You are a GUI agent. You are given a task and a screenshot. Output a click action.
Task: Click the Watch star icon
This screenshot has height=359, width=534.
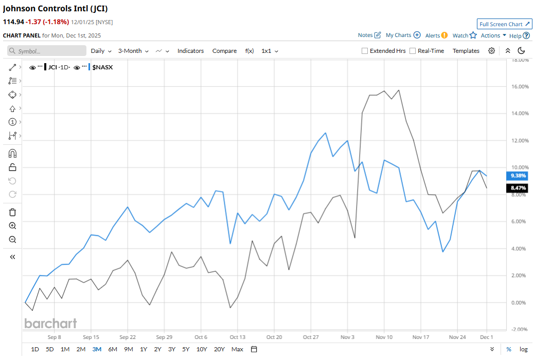pyautogui.click(x=473, y=35)
